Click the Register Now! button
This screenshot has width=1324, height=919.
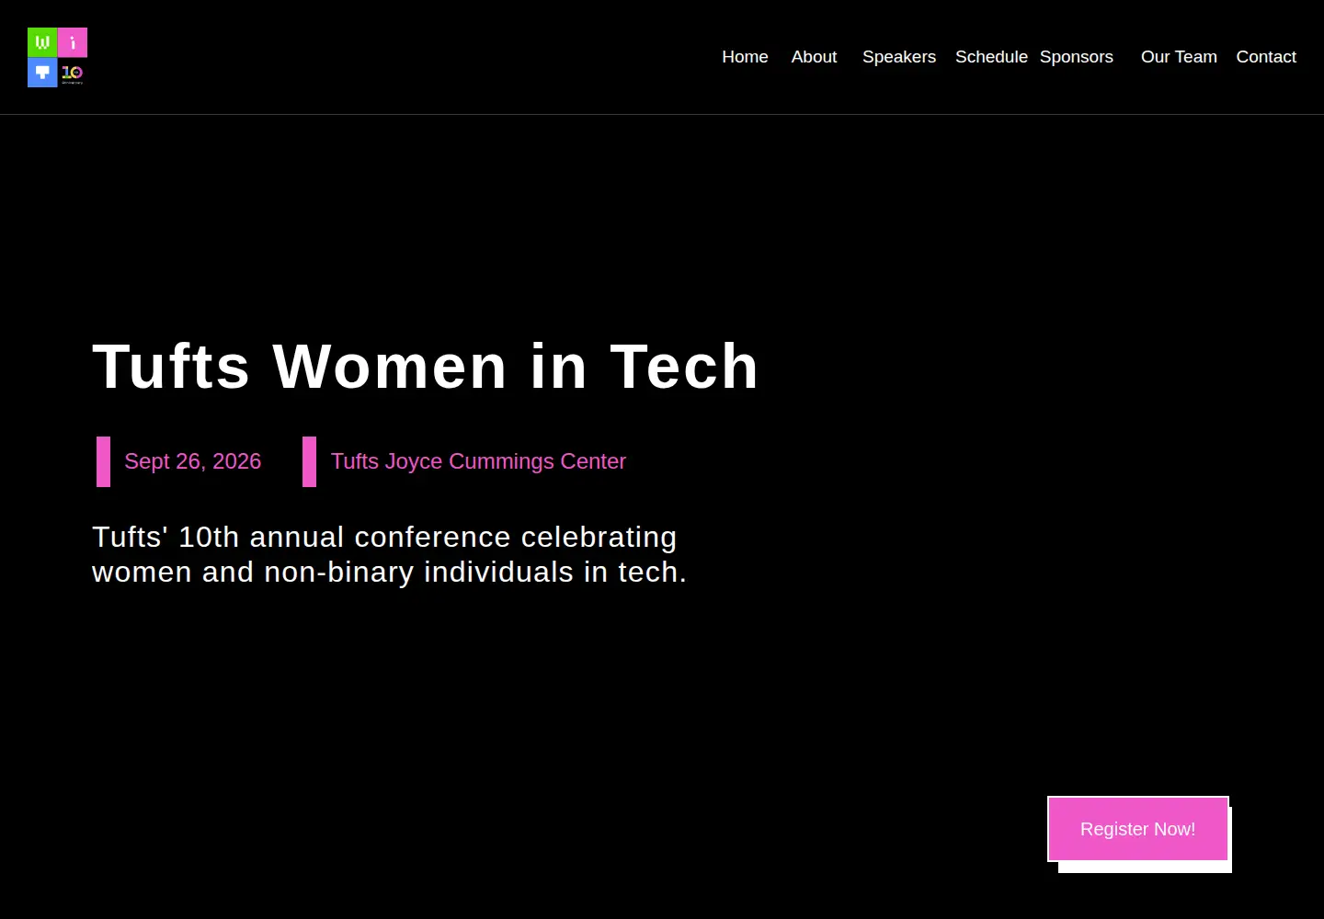(x=1138, y=829)
